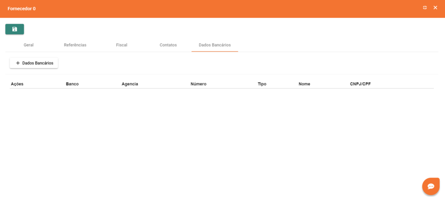Click the CNPJ/CPF column header
Screen dimensions: 445x200
click(x=360, y=84)
